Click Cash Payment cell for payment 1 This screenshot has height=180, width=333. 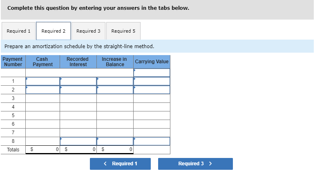tap(42, 81)
